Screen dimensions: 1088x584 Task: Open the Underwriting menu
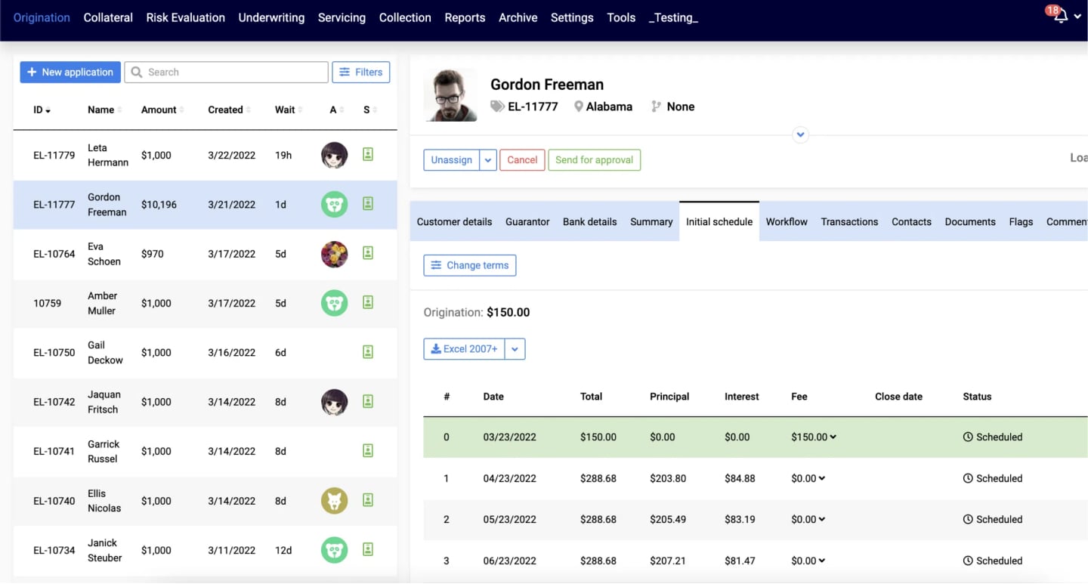271,17
